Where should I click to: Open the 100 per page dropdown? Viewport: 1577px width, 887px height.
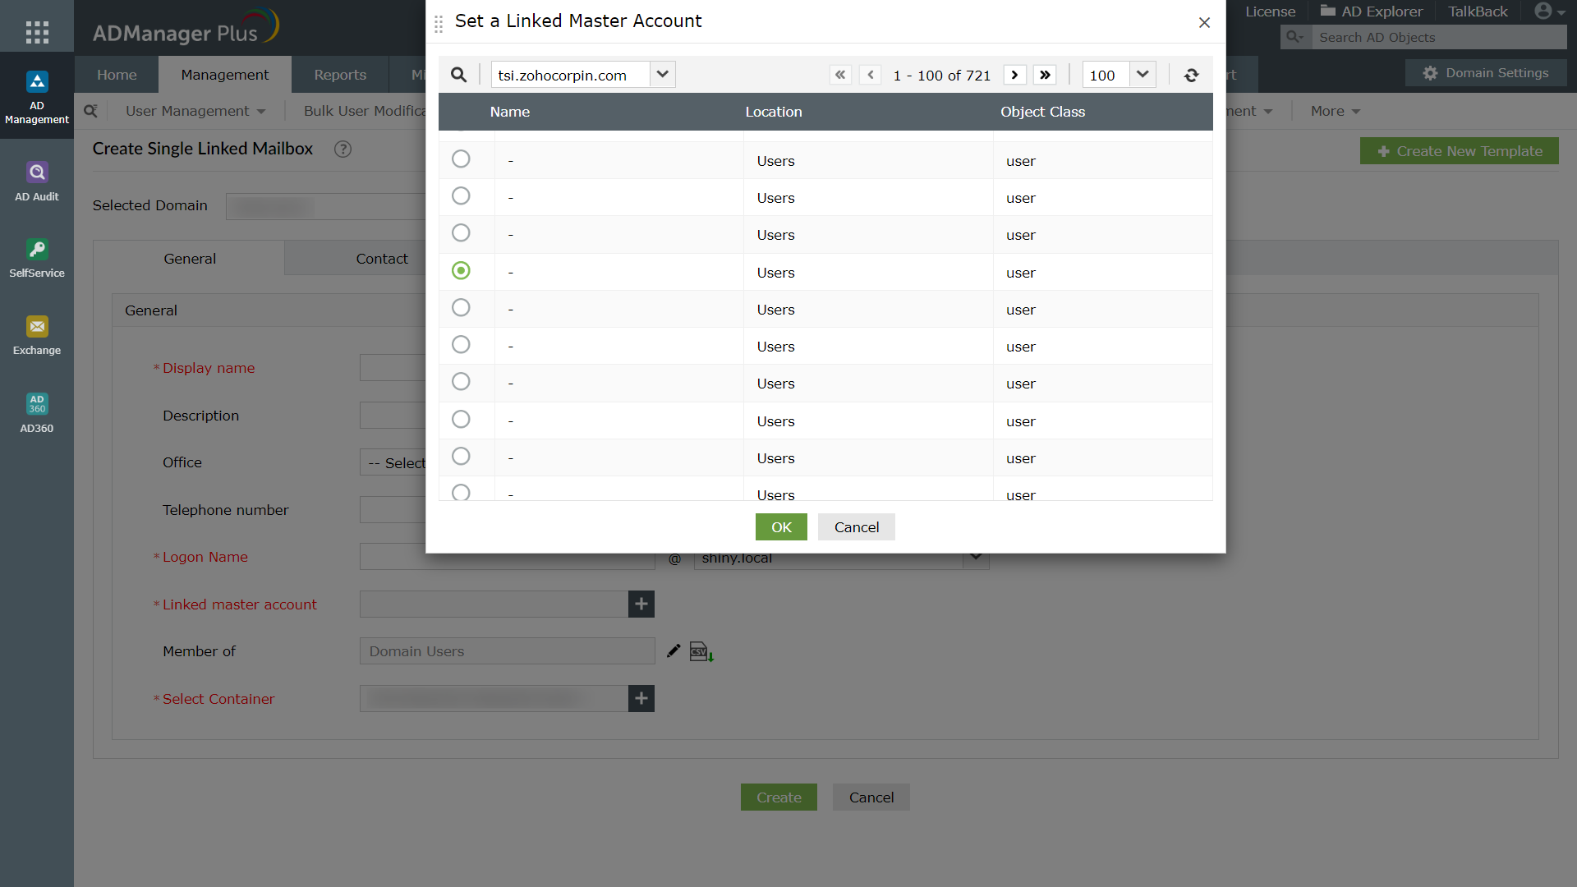[x=1142, y=75]
